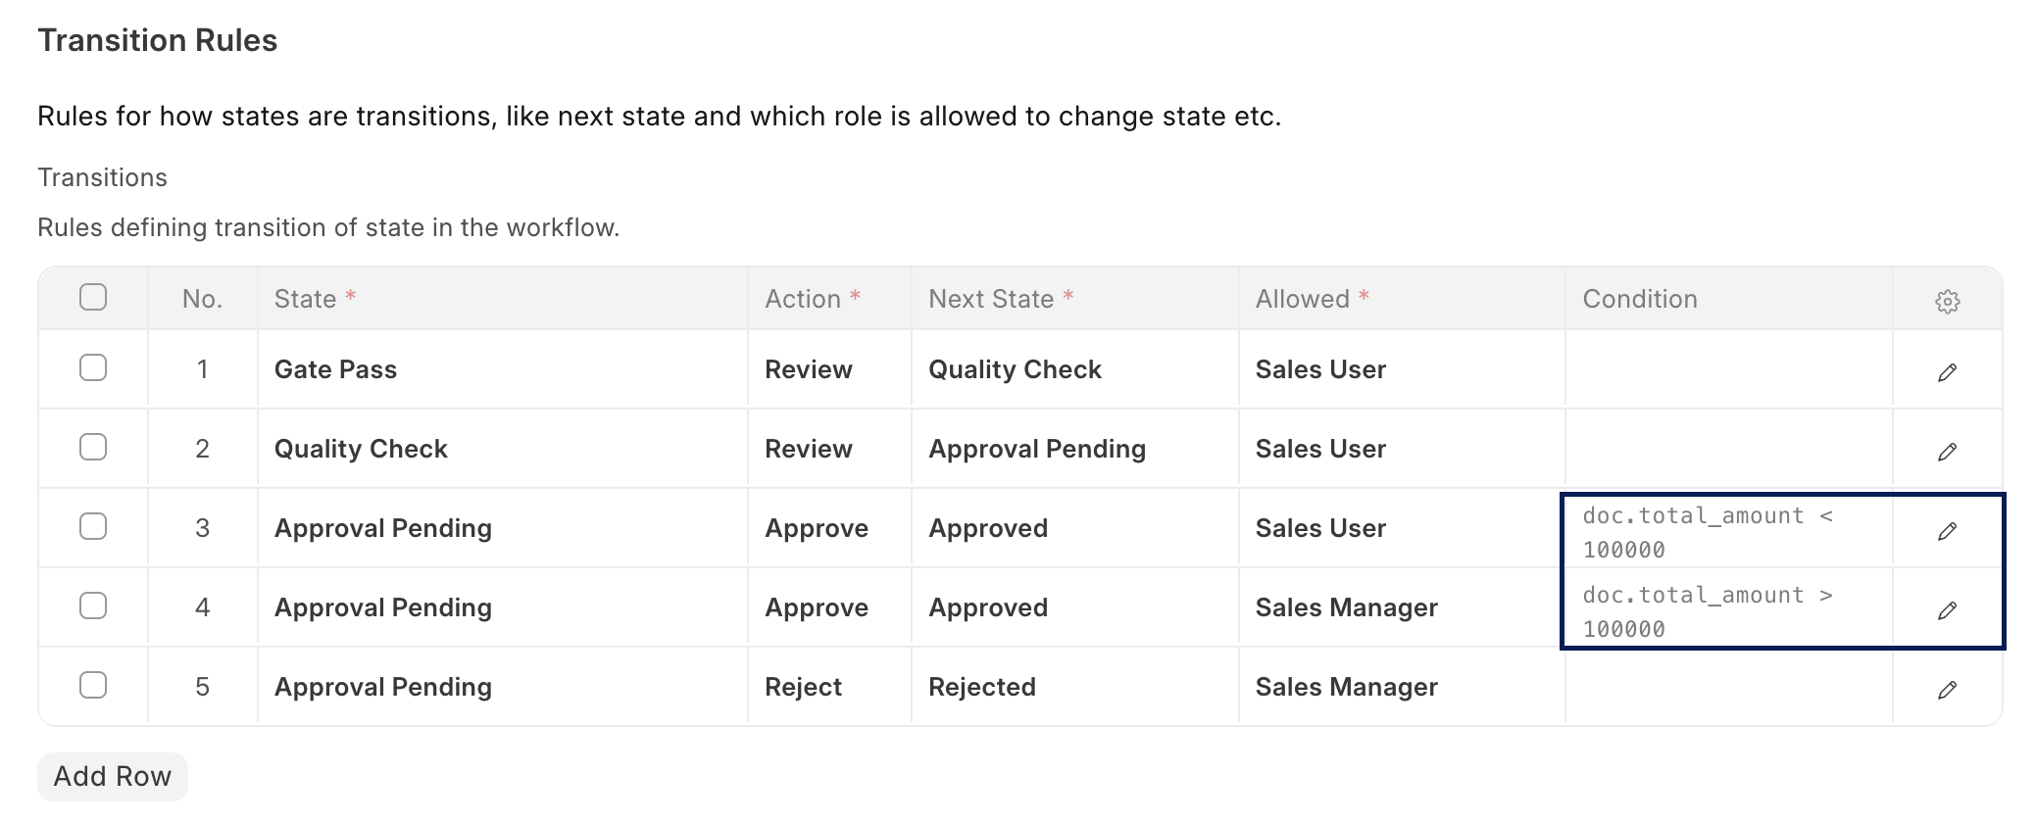This screenshot has height=823, width=2035.
Task: Select the Sales Manager cell in row 4
Action: pyautogui.click(x=1346, y=607)
